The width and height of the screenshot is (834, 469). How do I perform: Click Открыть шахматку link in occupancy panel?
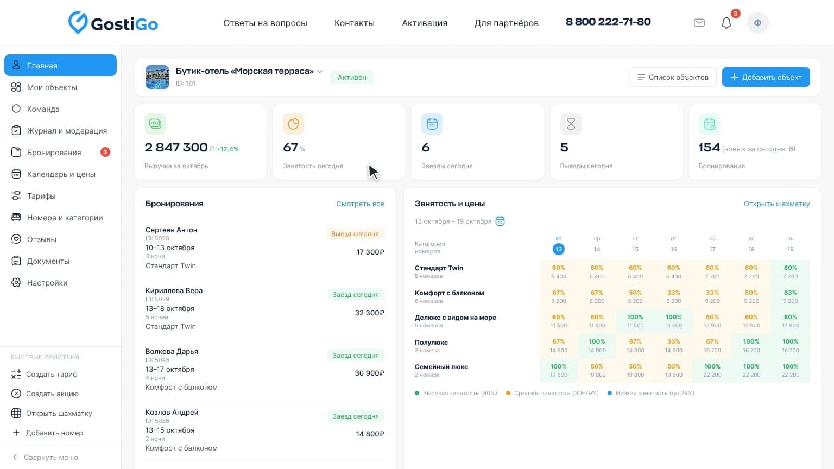776,204
